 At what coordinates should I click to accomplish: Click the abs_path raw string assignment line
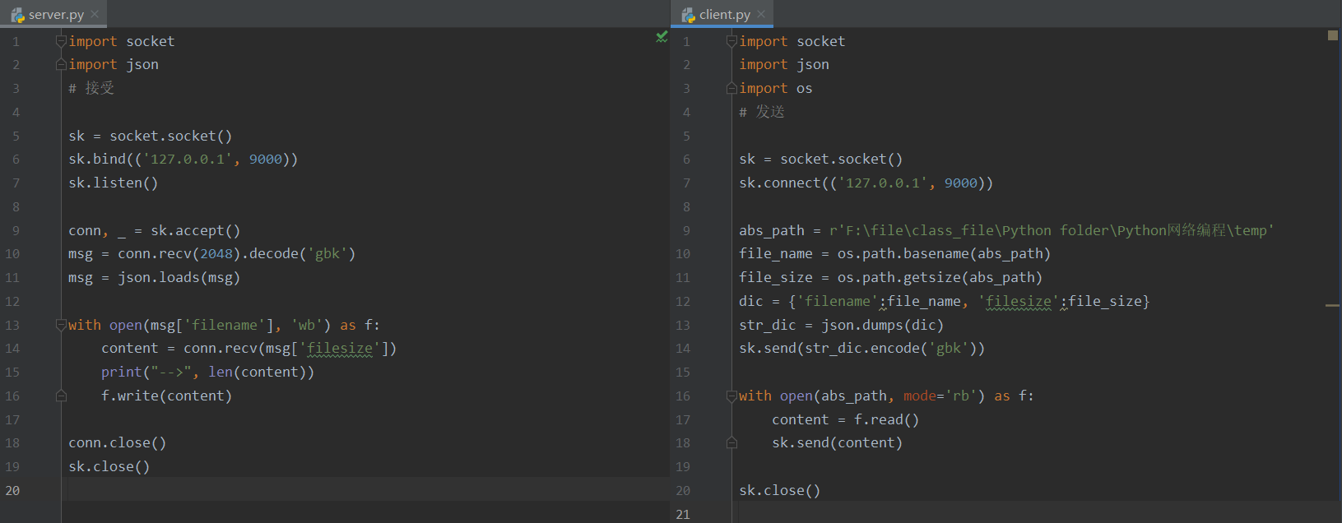tap(1006, 230)
